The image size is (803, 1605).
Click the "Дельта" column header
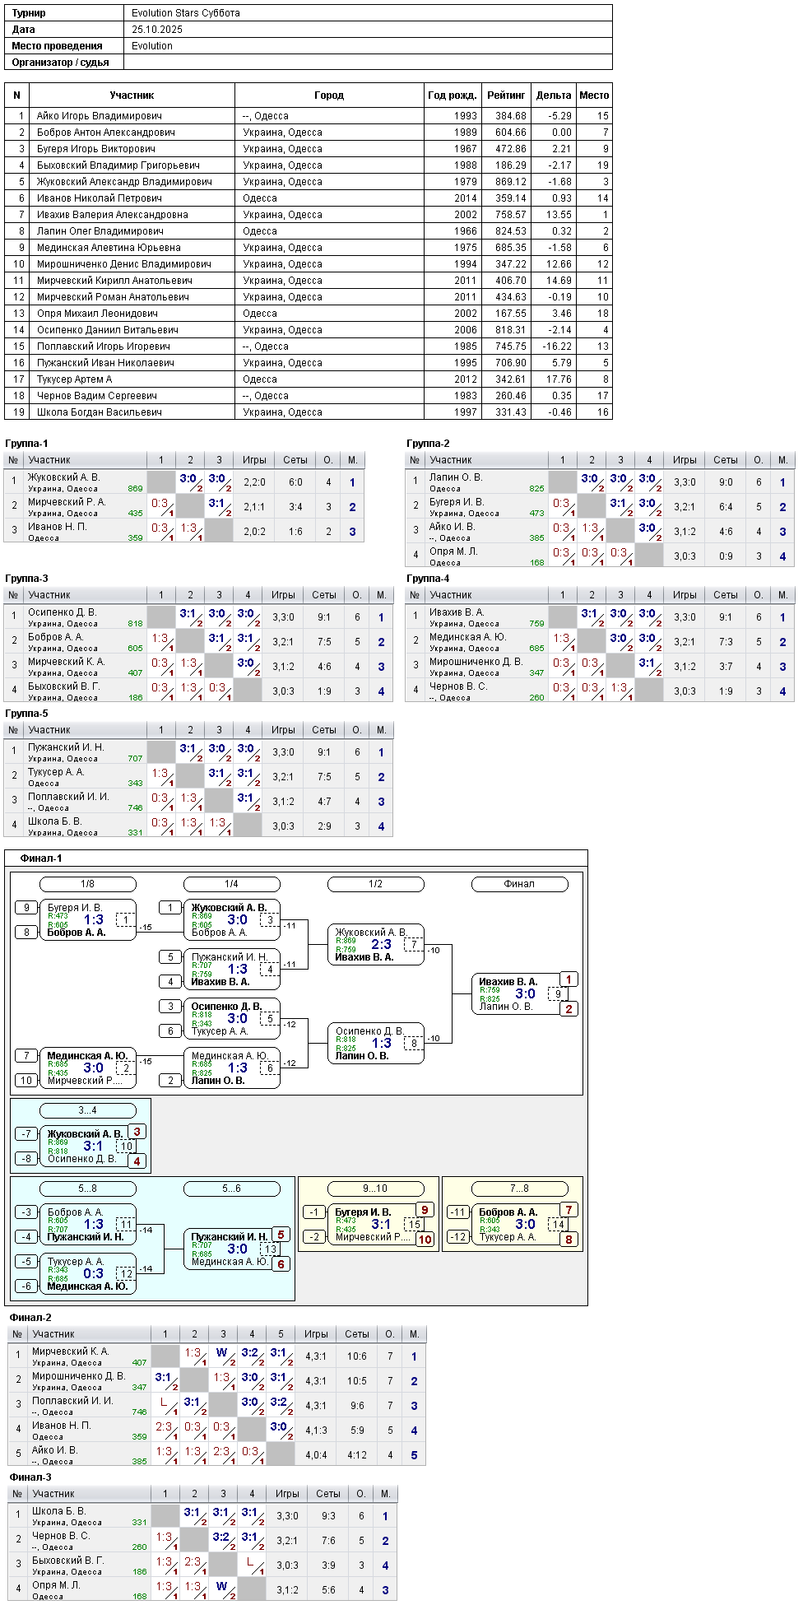click(554, 95)
